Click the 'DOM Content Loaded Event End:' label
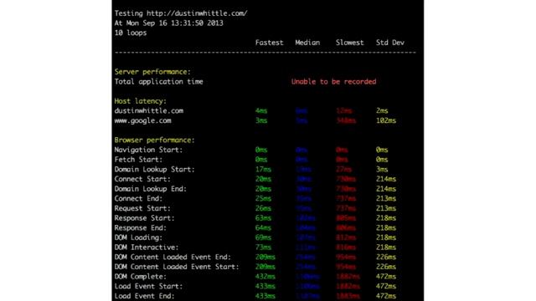536x301 pixels. pos(173,257)
